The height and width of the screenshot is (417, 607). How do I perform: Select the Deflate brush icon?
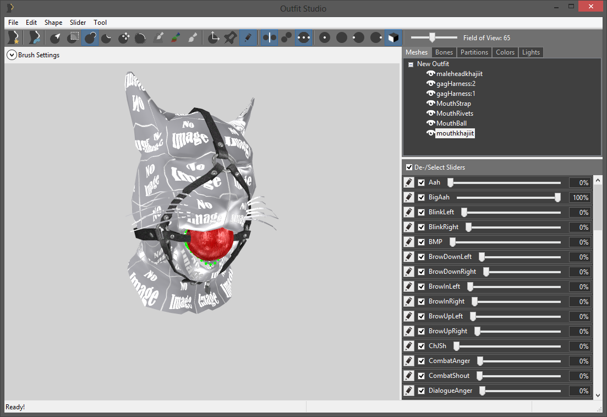tap(106, 37)
